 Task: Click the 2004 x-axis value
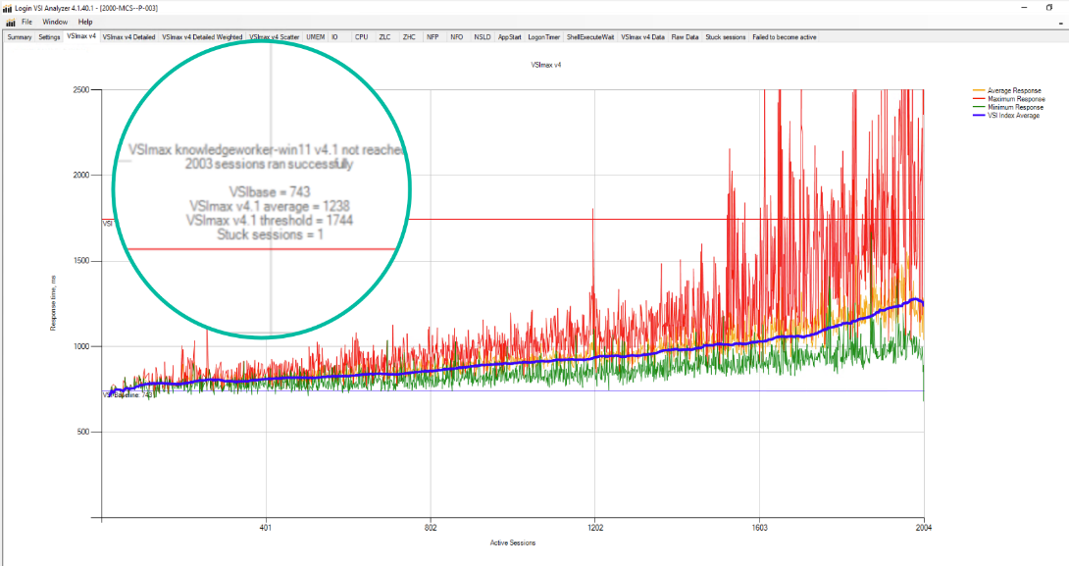(923, 527)
